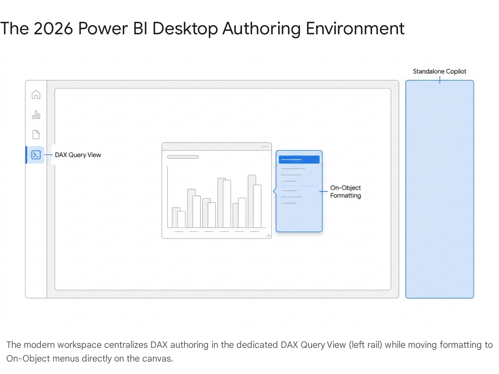Click the page heading about Power BI Desktop
The image size is (499, 374).
pos(202,29)
